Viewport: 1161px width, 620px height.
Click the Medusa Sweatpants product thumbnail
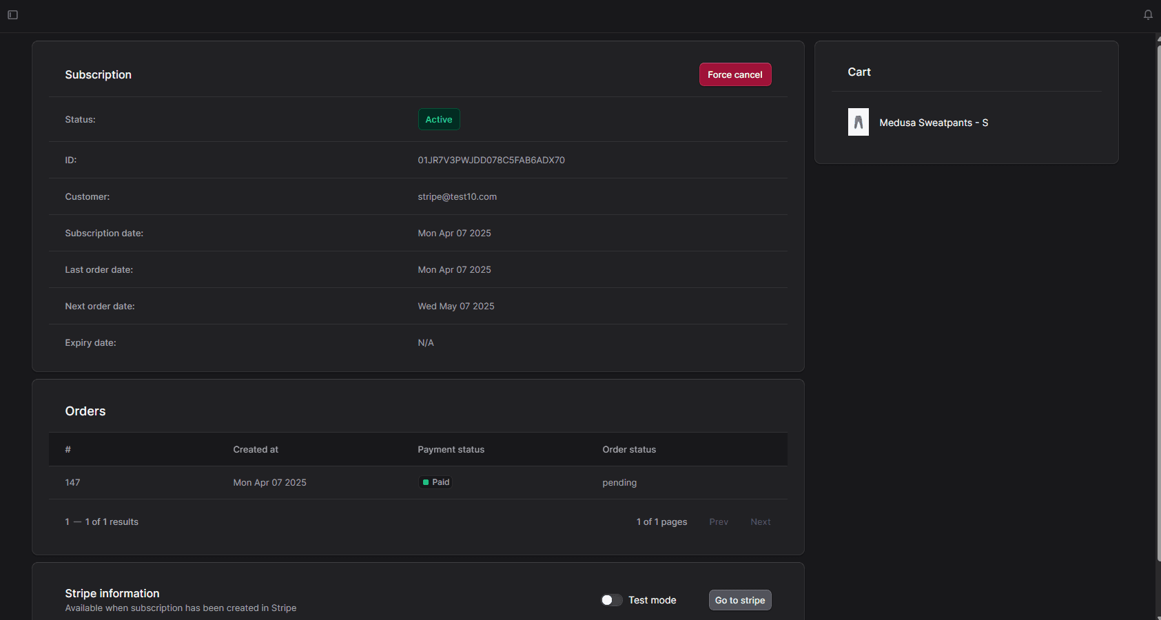[x=858, y=122]
